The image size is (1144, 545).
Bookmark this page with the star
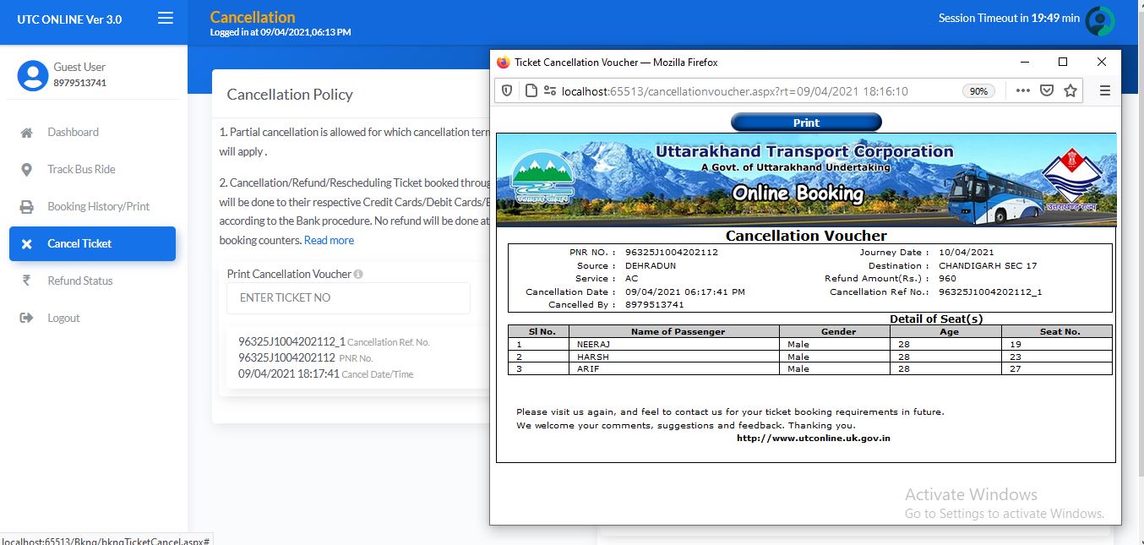1070,91
